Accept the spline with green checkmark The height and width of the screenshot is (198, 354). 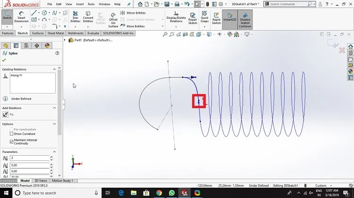point(4,60)
